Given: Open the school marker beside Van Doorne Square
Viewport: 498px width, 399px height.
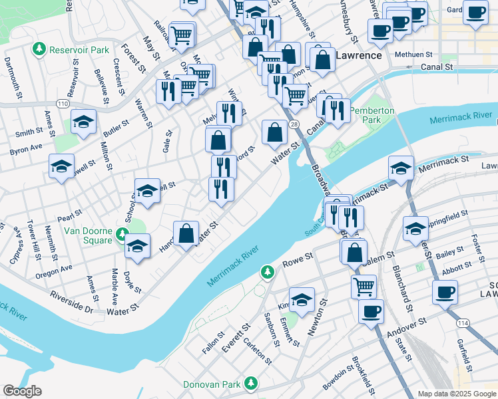Looking at the screenshot, I should 137,247.
